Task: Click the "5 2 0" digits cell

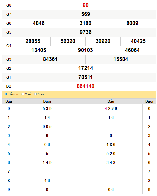Action: click(111, 154)
